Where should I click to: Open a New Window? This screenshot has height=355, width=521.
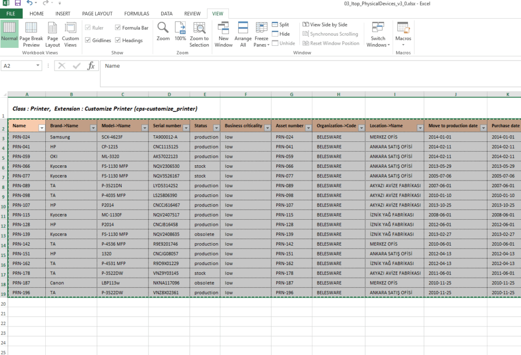click(223, 29)
